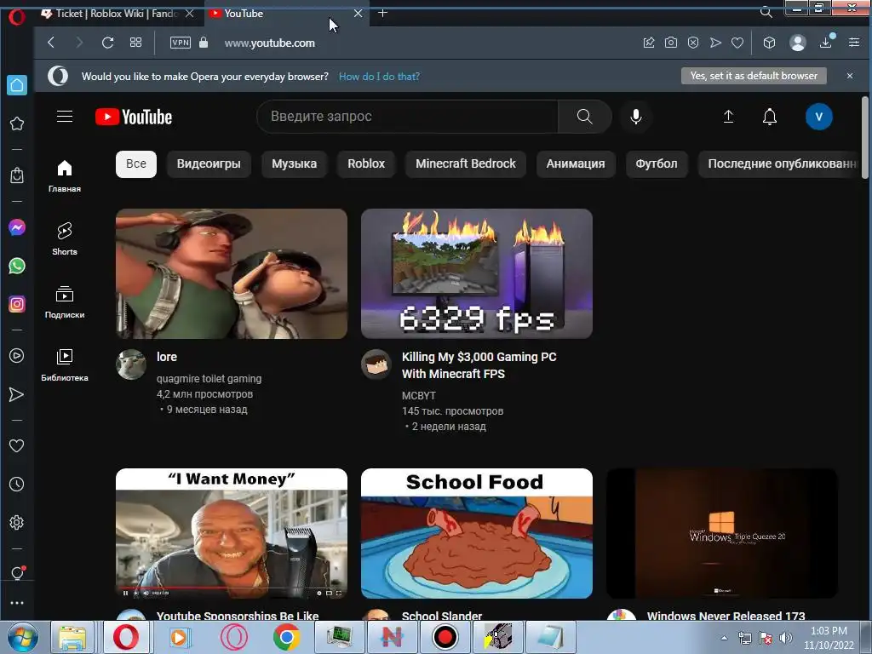
Task: Open Opera sidebar shopping bag icon
Action: pos(17,175)
